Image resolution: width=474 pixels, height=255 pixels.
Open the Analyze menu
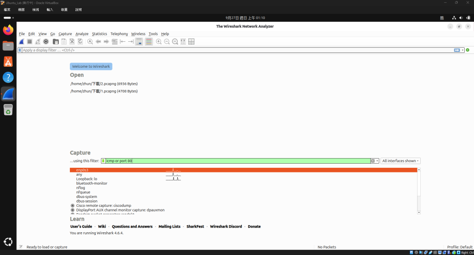click(x=82, y=34)
